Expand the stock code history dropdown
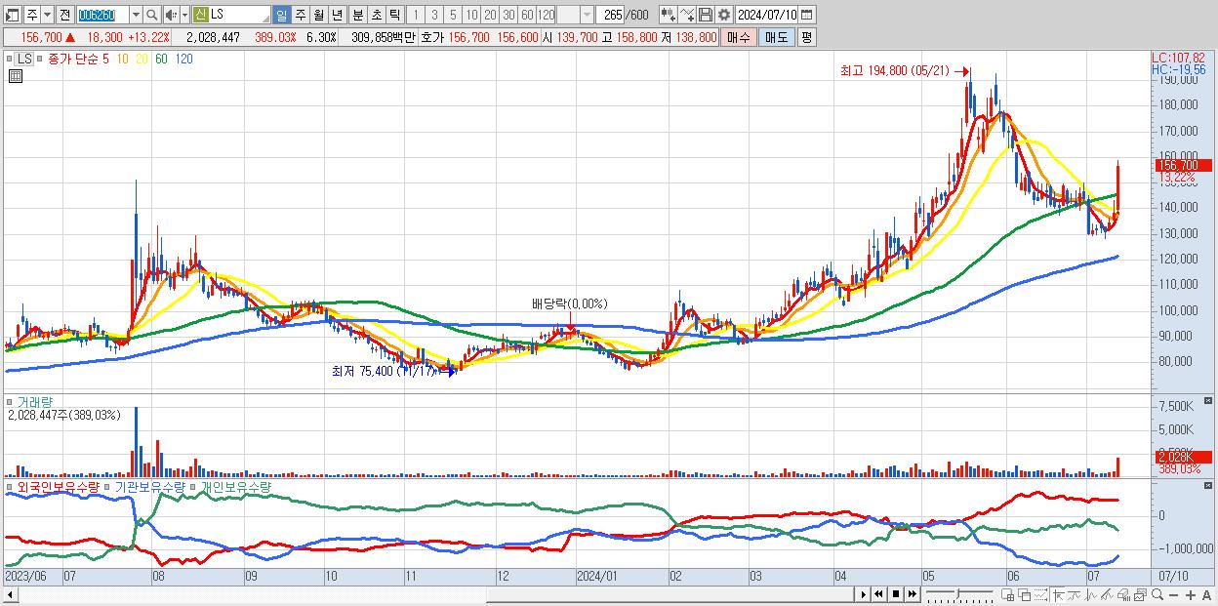 point(135,15)
